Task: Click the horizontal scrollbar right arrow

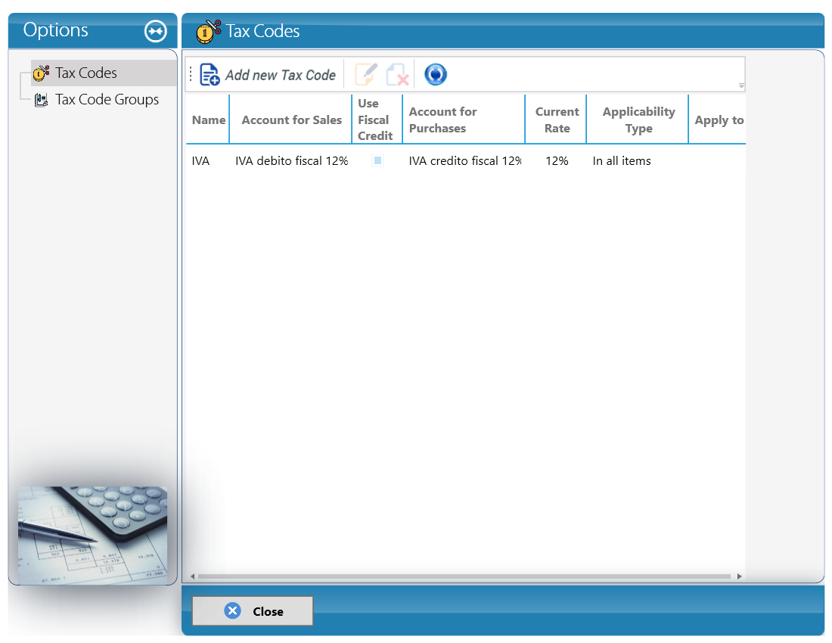Action: (x=739, y=576)
